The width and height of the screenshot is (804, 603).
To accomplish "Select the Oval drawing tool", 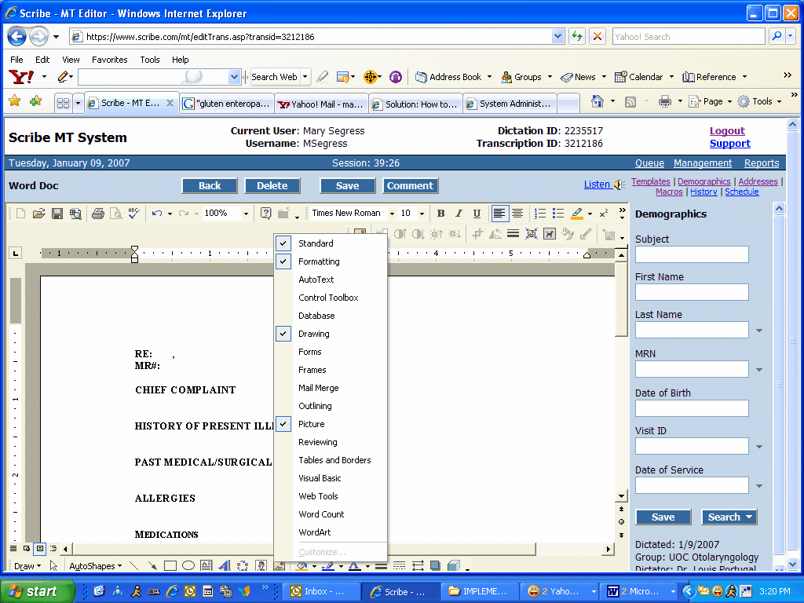I will point(188,565).
